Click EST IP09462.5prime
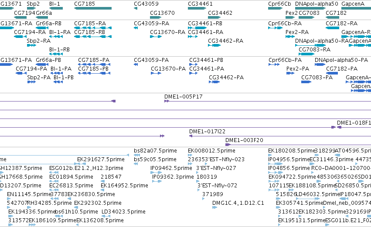 [171, 168]
